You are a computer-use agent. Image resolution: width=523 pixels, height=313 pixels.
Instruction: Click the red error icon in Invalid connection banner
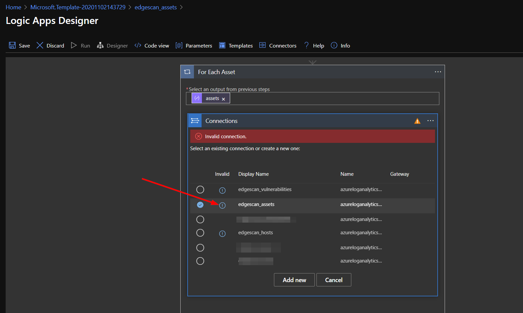click(199, 136)
